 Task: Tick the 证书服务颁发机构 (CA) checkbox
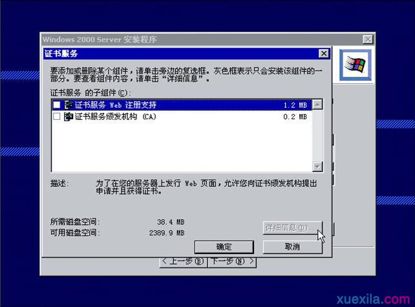pyautogui.click(x=57, y=117)
